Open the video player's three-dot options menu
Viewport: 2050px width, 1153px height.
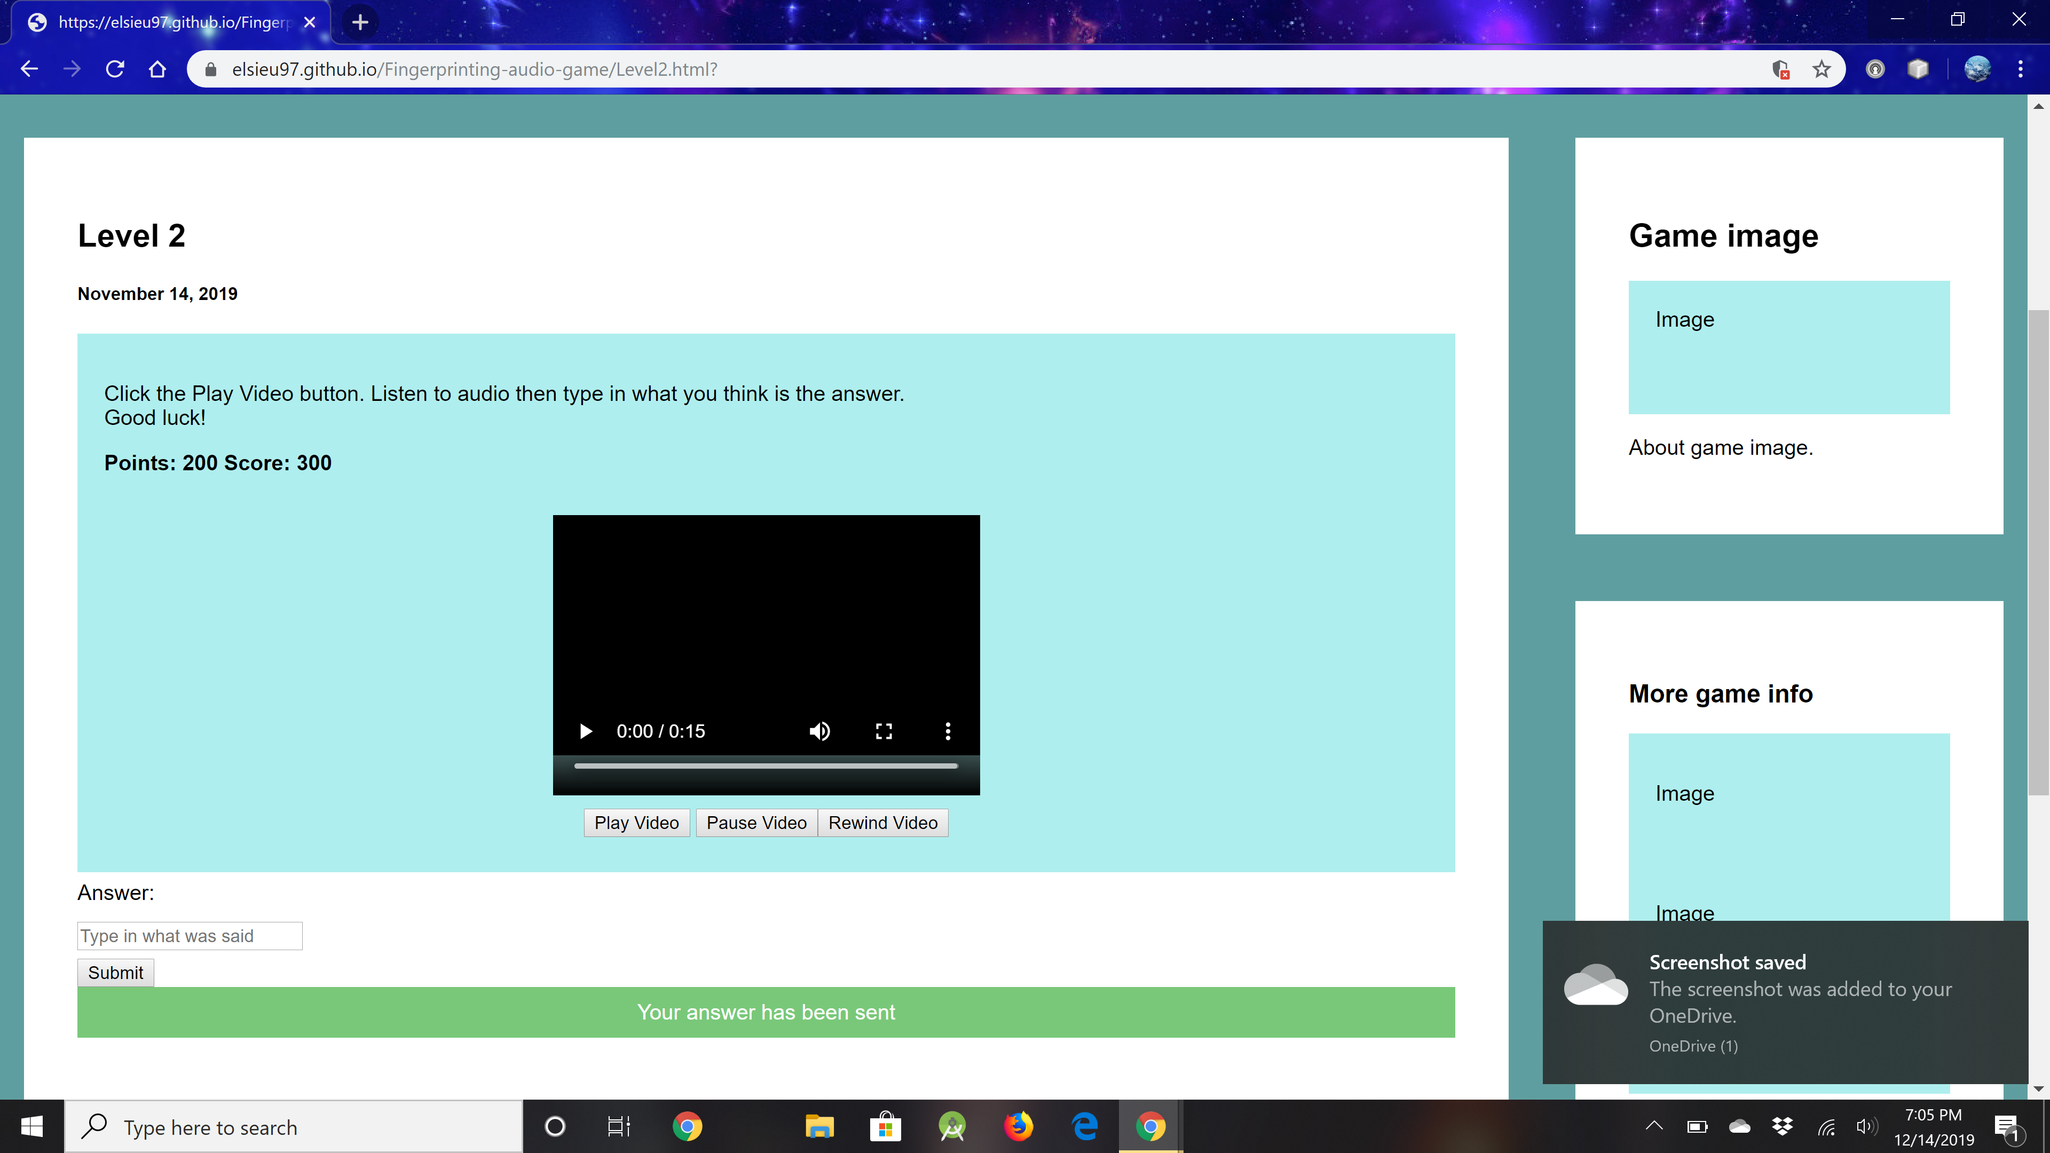(947, 730)
